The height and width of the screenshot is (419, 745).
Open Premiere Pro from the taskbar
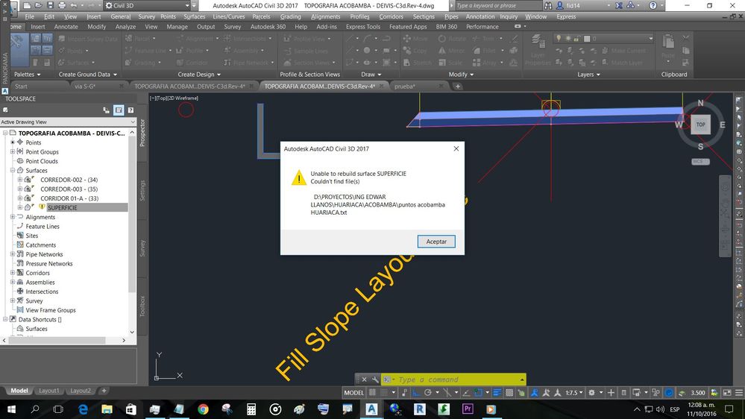pyautogui.click(x=468, y=409)
